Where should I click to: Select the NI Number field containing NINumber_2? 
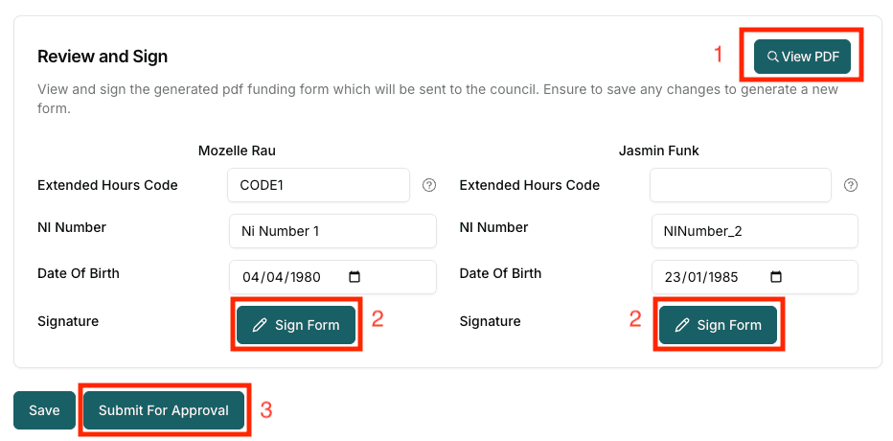point(754,231)
